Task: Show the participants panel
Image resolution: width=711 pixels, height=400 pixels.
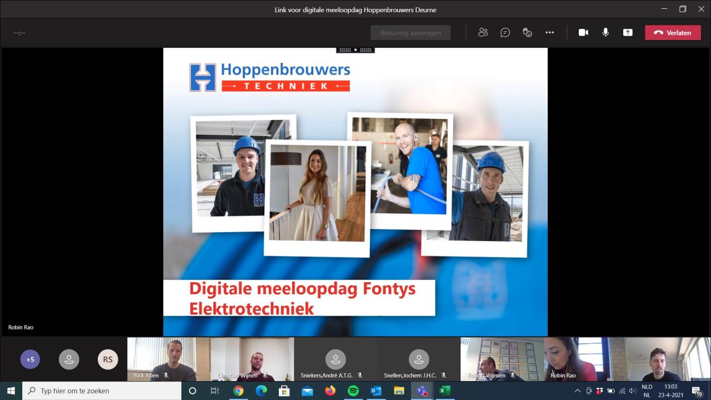Action: [x=483, y=33]
